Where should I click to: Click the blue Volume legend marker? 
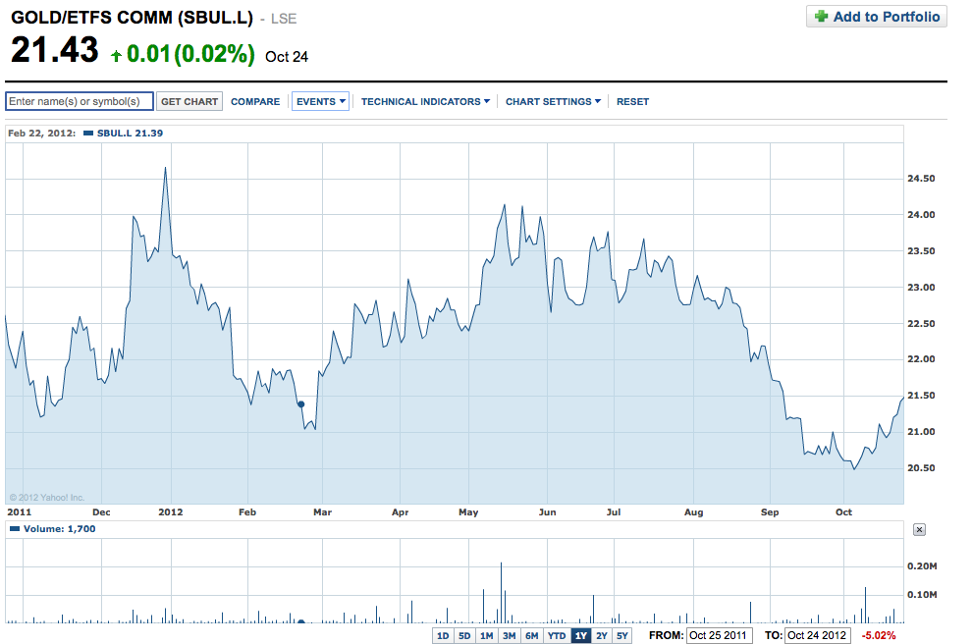pos(15,529)
